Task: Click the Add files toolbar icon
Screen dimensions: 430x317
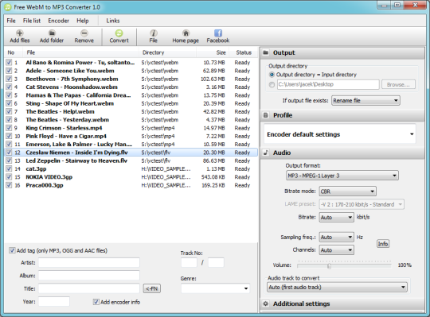Action: click(19, 33)
